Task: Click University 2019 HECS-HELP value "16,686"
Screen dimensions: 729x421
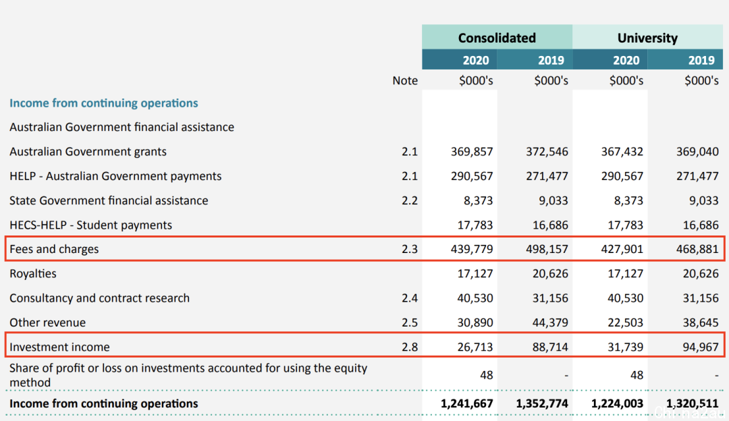Action: click(x=701, y=225)
